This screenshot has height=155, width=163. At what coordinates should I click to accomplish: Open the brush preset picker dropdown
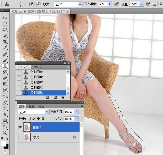pos(25,4)
